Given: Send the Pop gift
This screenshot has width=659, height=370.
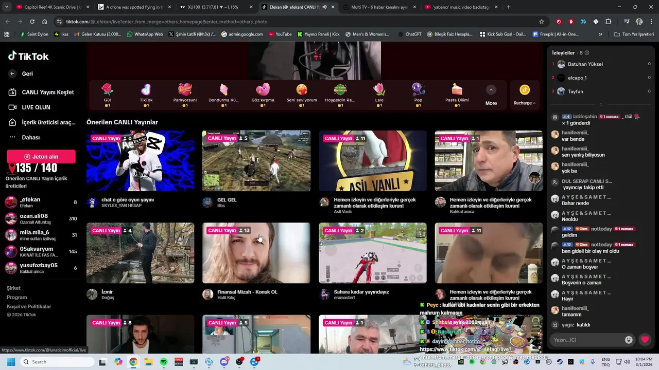Looking at the screenshot, I should pyautogui.click(x=418, y=95).
